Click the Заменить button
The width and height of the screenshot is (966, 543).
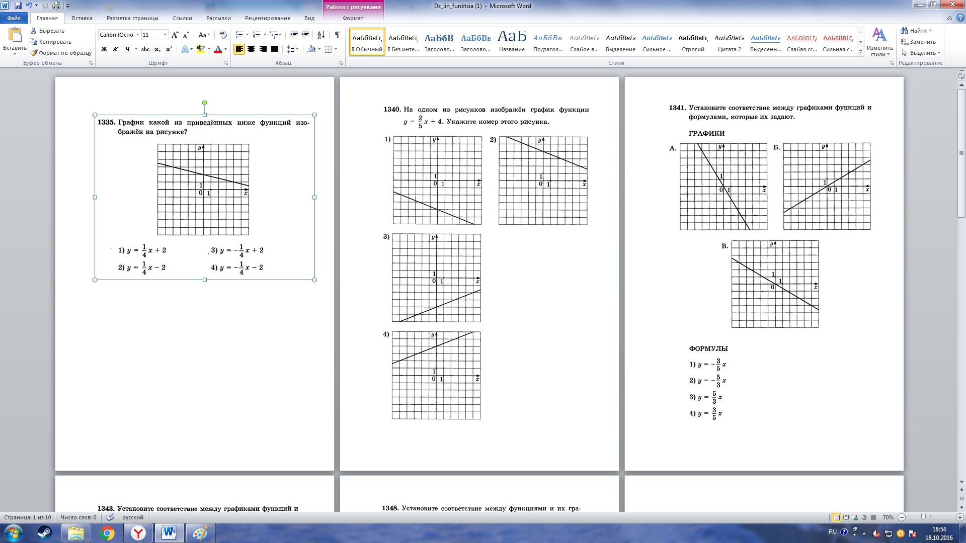point(918,42)
